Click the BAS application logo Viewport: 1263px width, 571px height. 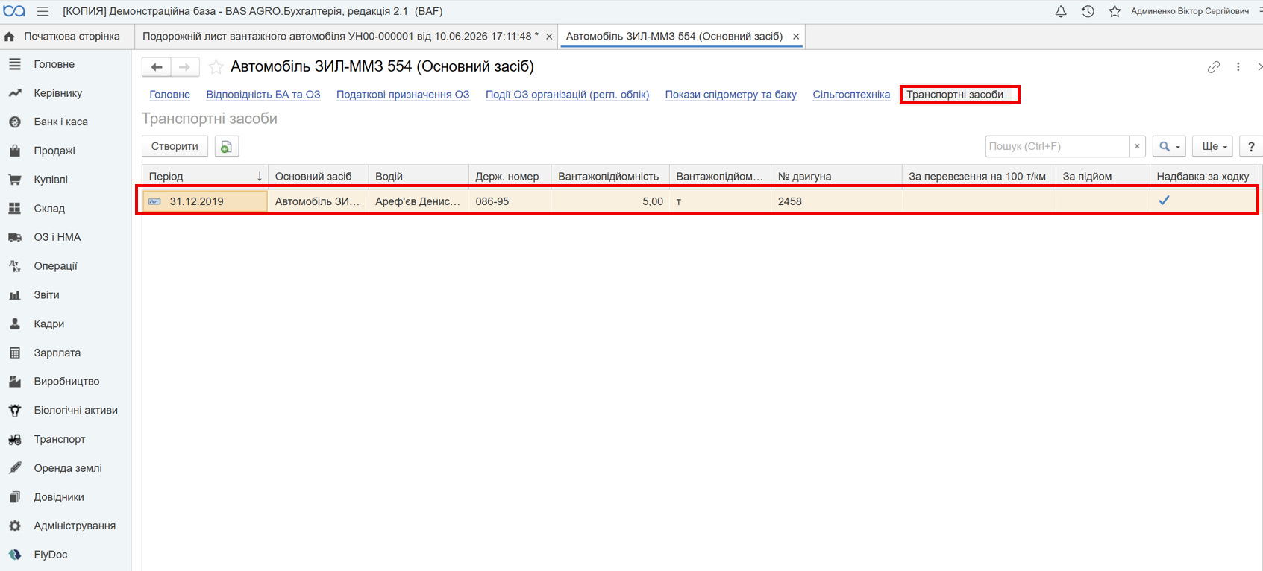pyautogui.click(x=14, y=11)
